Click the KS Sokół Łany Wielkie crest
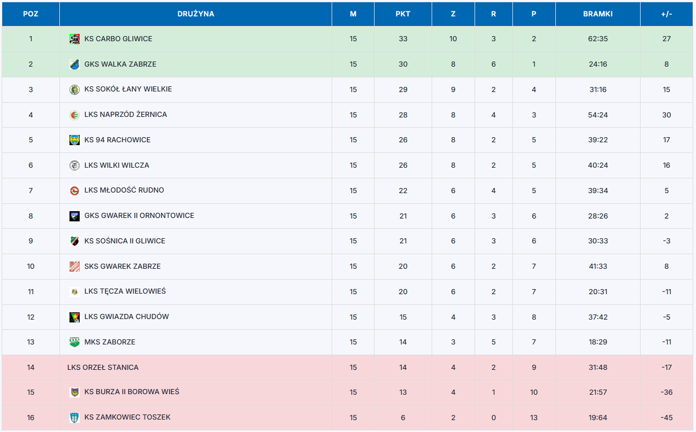The width and height of the screenshot is (696, 432). pos(75,90)
